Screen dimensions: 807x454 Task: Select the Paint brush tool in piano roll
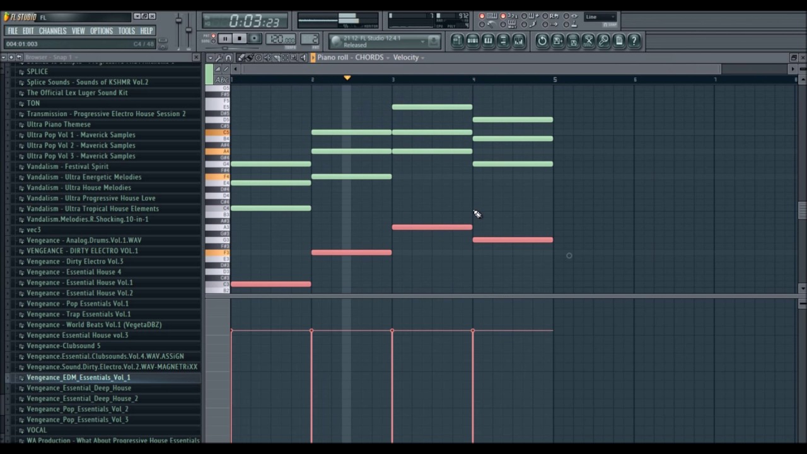[x=249, y=57]
